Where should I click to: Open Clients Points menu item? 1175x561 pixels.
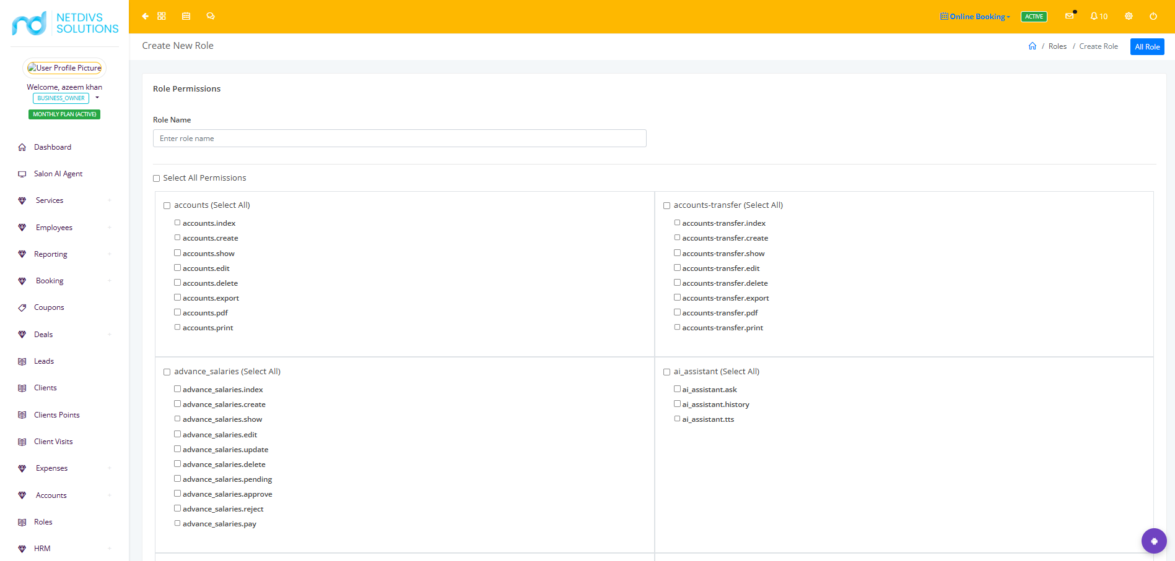click(57, 415)
